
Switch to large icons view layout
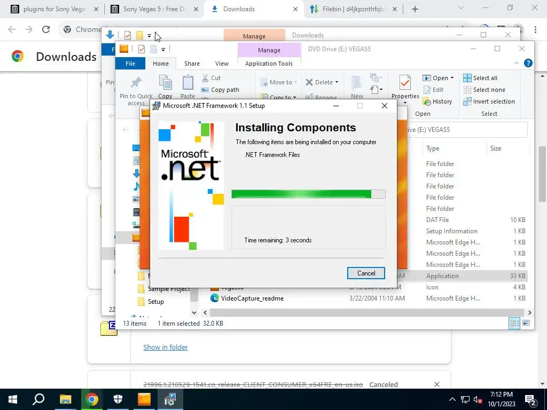pyautogui.click(x=526, y=323)
